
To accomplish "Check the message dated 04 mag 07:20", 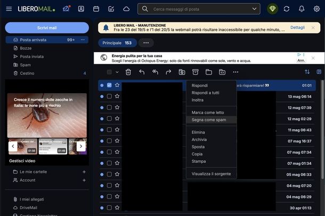I will pos(109,186).
